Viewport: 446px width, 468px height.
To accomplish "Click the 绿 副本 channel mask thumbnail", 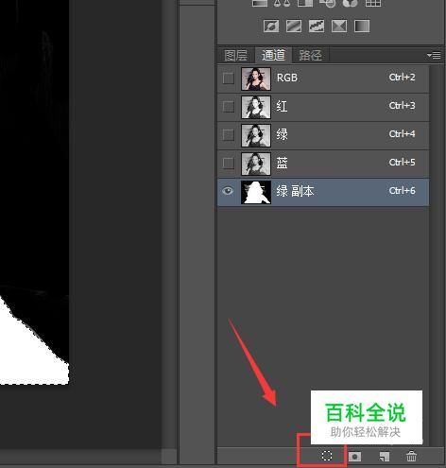I will 256,192.
